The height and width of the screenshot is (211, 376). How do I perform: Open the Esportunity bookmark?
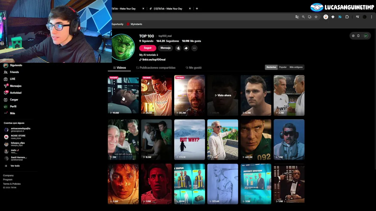117,24
